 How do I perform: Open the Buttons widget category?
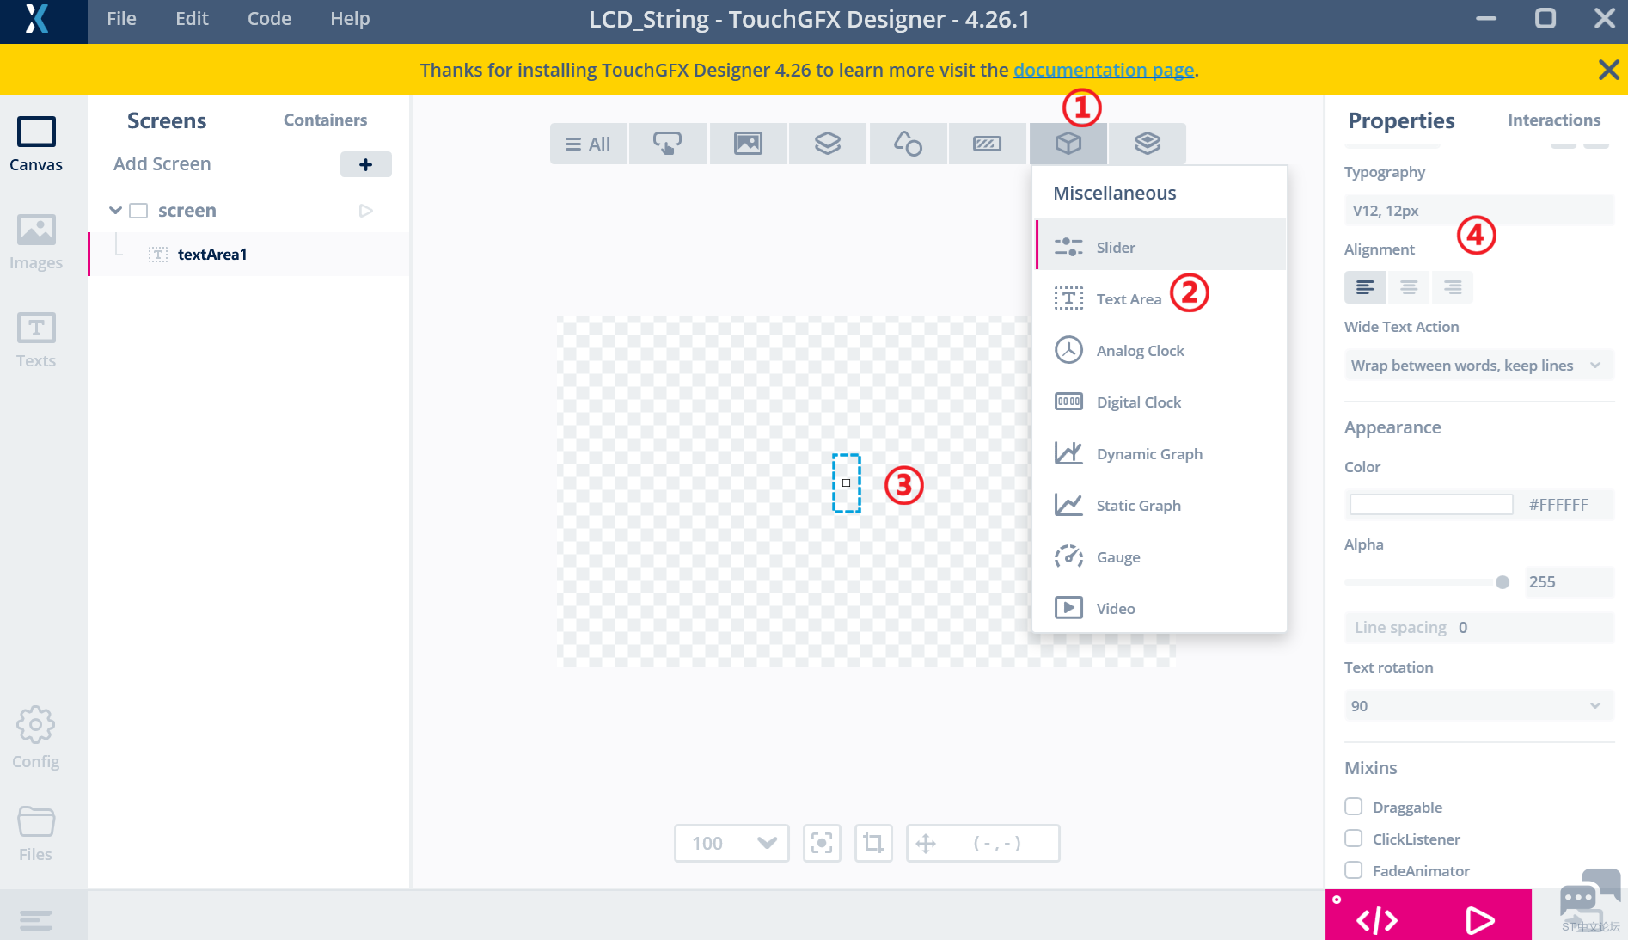coord(668,144)
